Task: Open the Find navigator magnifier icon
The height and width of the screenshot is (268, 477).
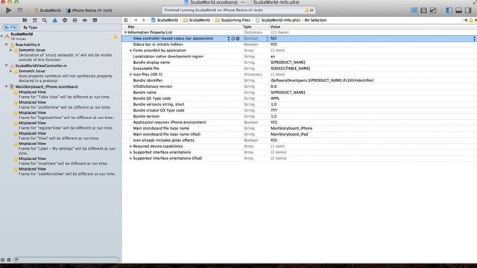Action: pos(45,20)
